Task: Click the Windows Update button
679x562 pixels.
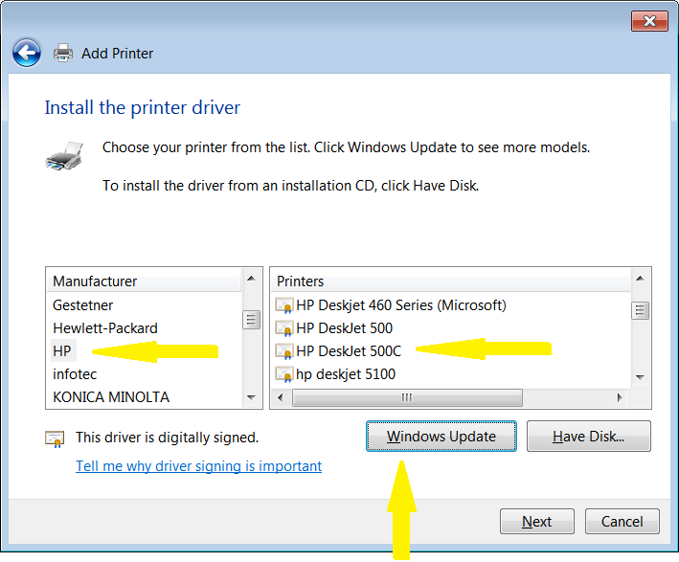Action: point(441,436)
